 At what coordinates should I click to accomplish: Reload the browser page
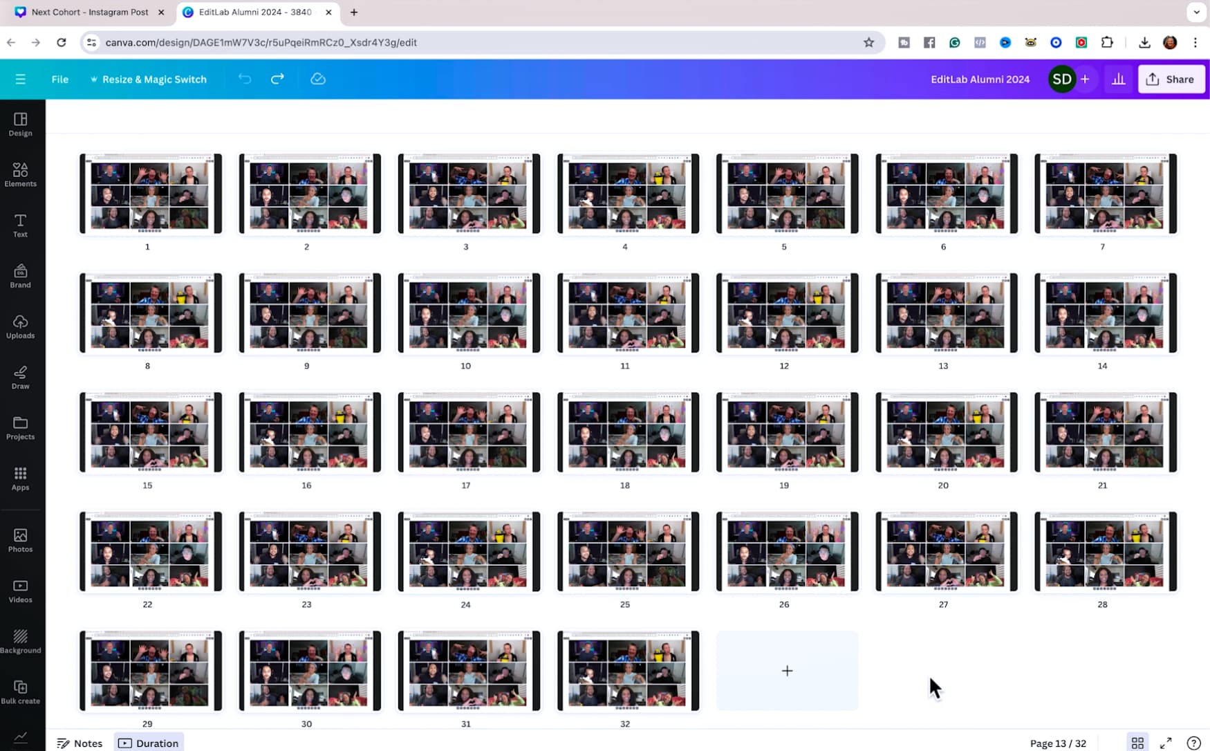[x=62, y=42]
